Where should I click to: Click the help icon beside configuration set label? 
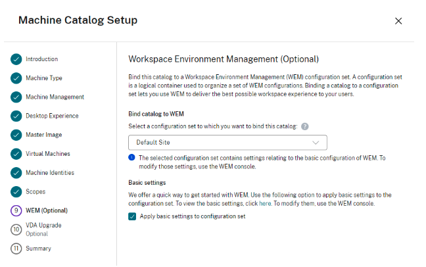tap(305, 126)
